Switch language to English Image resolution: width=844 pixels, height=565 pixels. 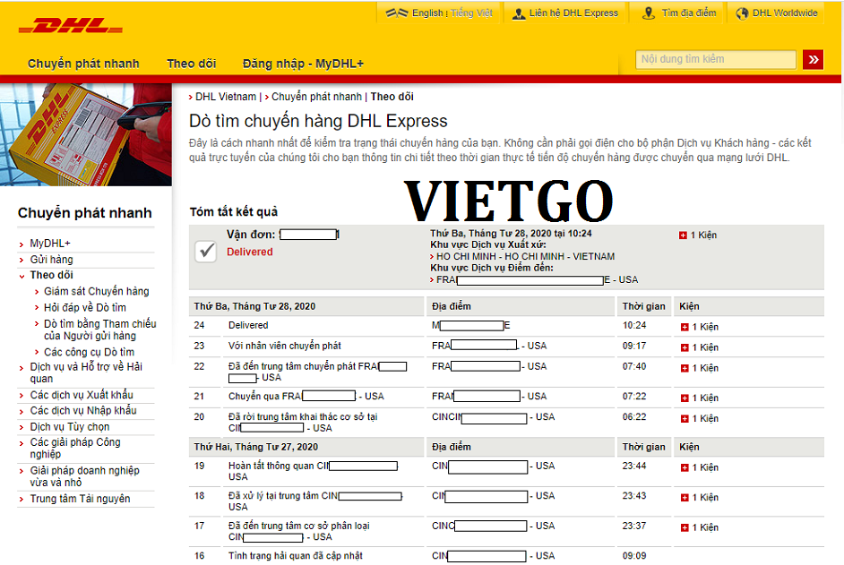click(x=427, y=13)
